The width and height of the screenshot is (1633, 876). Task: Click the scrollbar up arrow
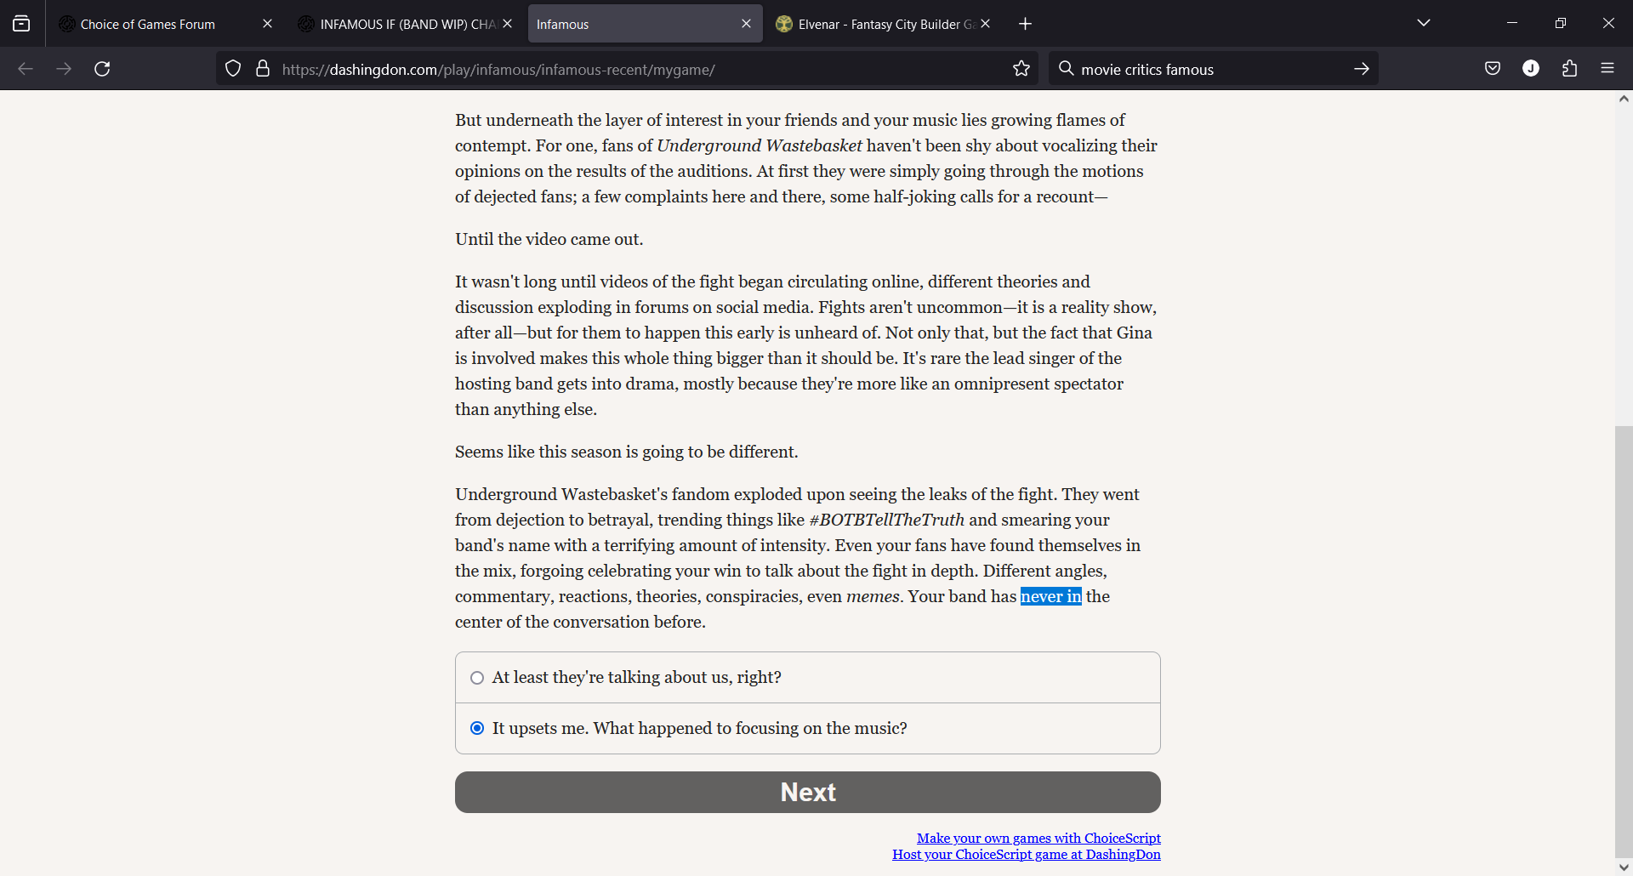[1624, 99]
